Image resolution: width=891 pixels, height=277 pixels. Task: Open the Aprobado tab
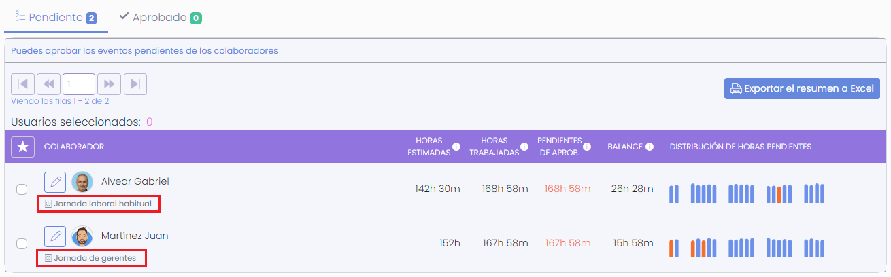point(160,18)
